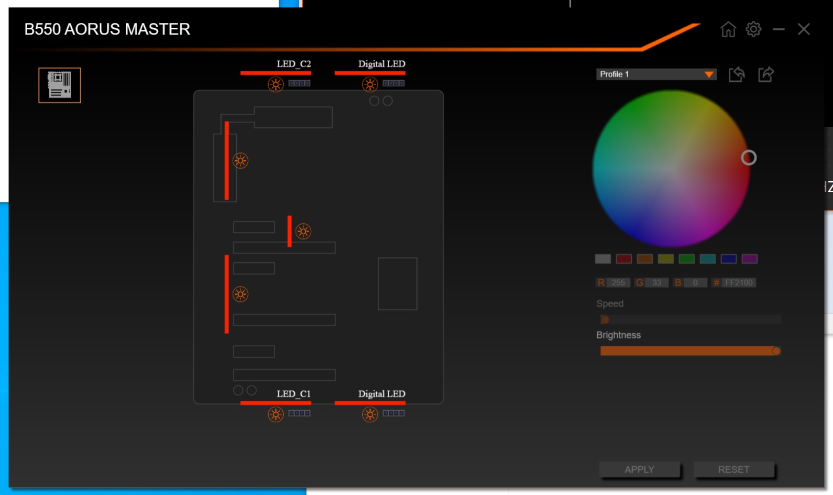Choose the orange color swatch

tap(645, 259)
